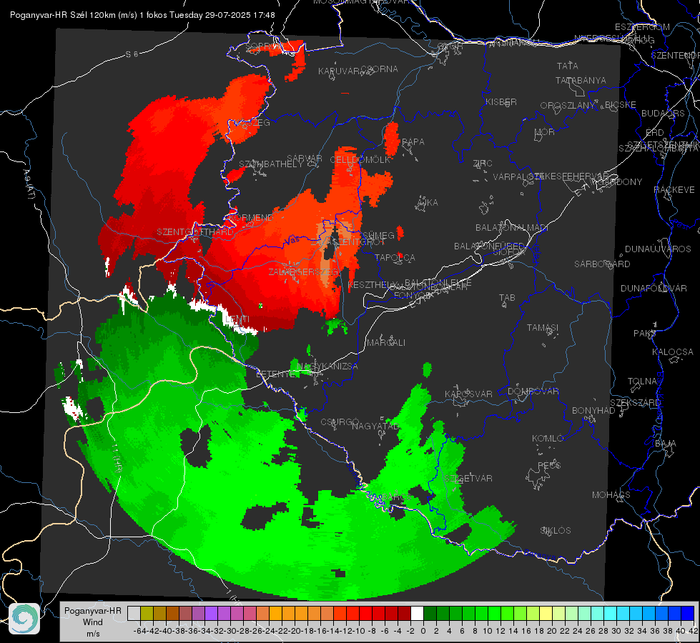Select the CSURGO town label
The height and width of the screenshot is (643, 700).
click(x=340, y=422)
